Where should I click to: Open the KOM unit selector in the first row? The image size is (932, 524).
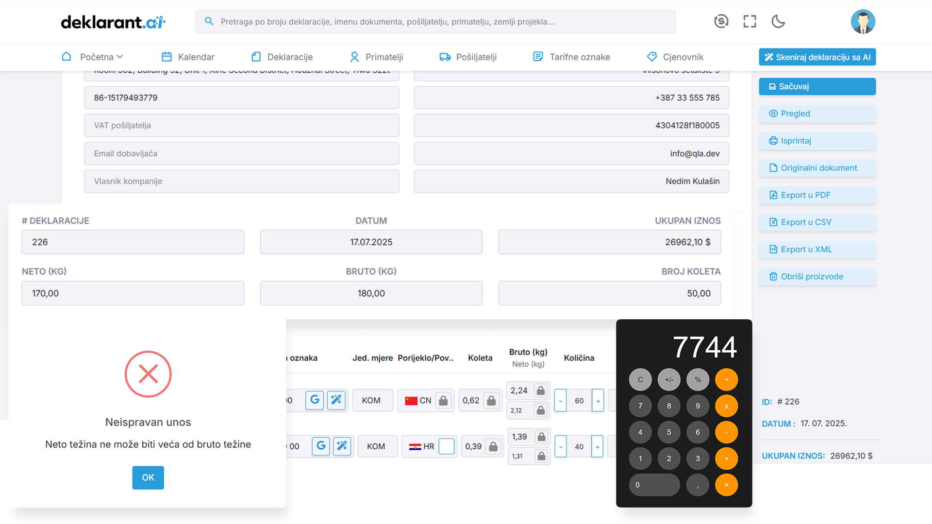371,401
